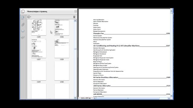Open the Page Thumbnails panel icon
This screenshot has width=193, height=108.
point(23,11)
